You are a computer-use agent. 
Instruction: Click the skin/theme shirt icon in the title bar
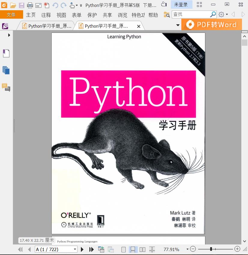click(164, 4)
